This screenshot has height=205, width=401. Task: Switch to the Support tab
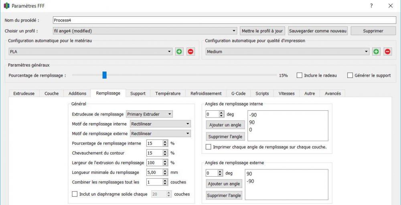138,94
